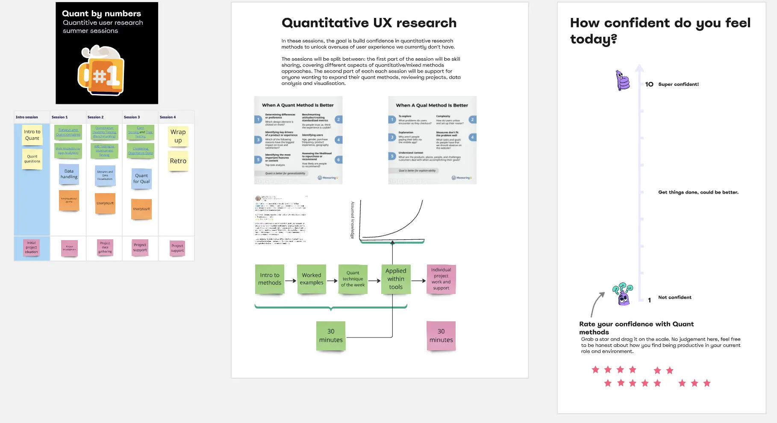The height and width of the screenshot is (423, 777).
Task: Click the Quantitative UX research heading
Action: (x=369, y=23)
